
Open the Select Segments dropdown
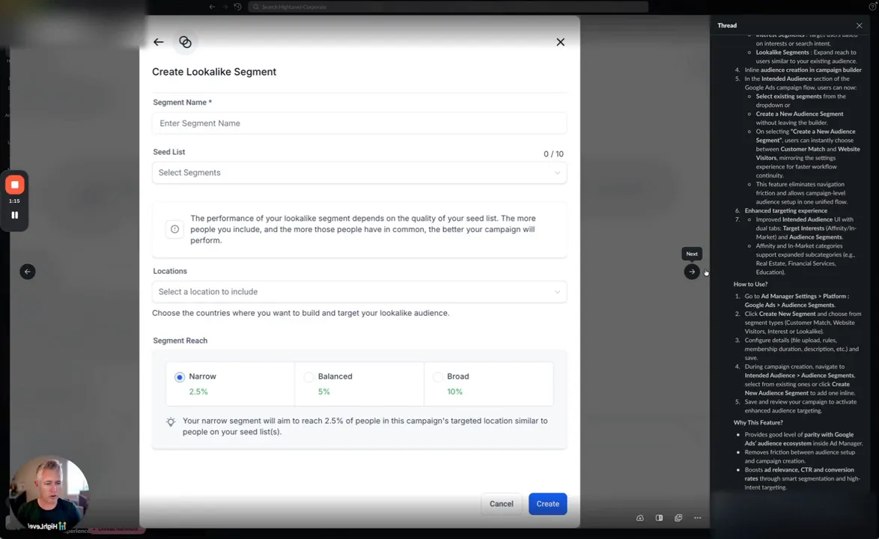pyautogui.click(x=359, y=172)
